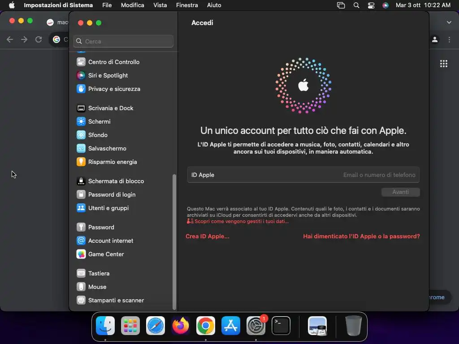Select the Risparmio energia bulb icon
Screen dimensions: 459x344
pyautogui.click(x=81, y=162)
